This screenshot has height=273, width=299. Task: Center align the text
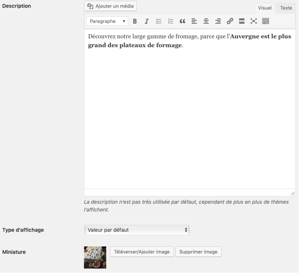pyautogui.click(x=206, y=22)
